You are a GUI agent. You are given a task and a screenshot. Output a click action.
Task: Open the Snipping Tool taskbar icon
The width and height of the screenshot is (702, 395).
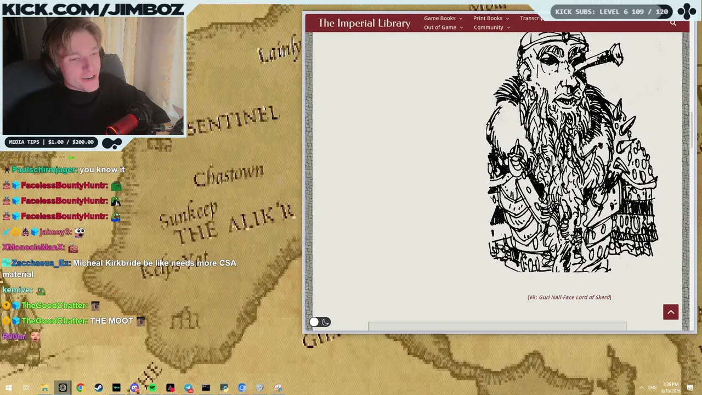278,388
